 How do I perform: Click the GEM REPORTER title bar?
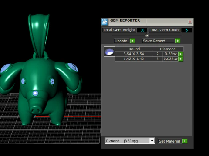[147, 22]
